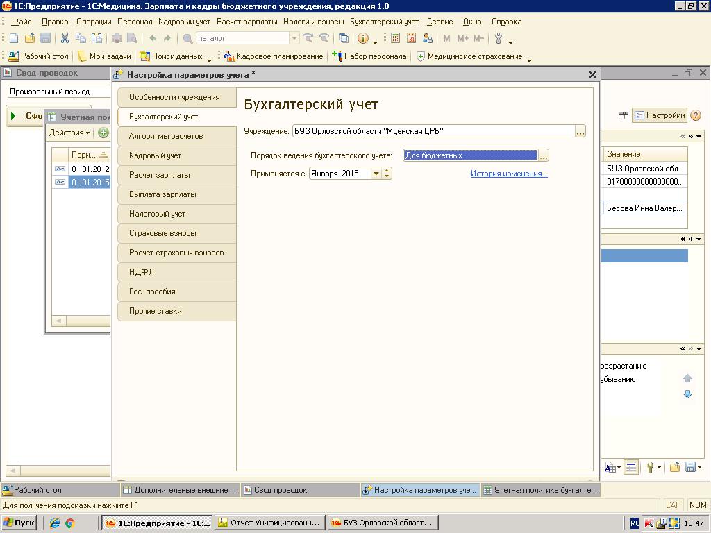Open the Сервис menu
The width and height of the screenshot is (711, 533).
tap(440, 22)
